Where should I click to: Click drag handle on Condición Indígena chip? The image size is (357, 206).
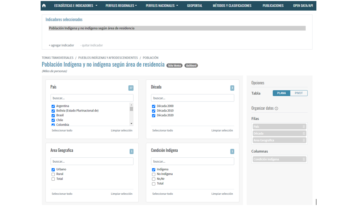(x=303, y=159)
